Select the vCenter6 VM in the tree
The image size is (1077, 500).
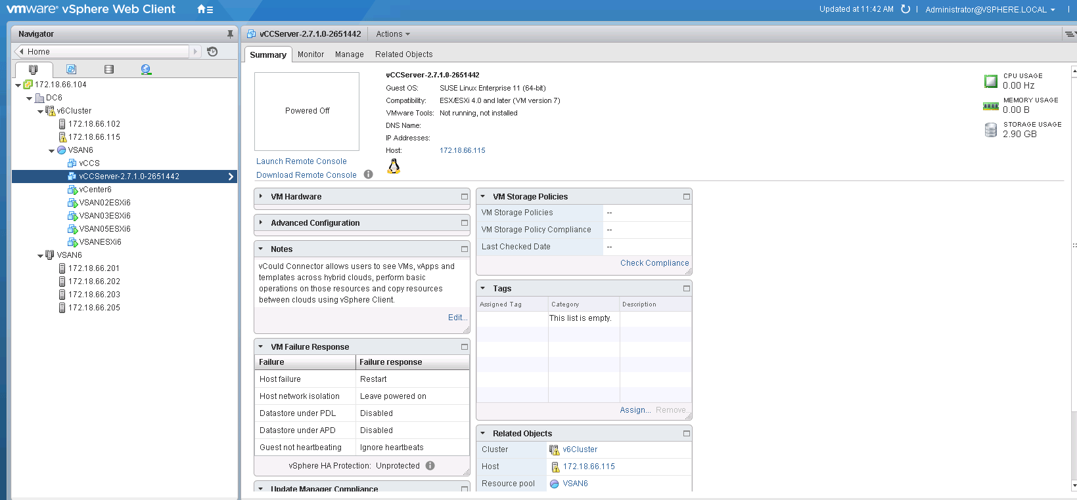point(95,190)
